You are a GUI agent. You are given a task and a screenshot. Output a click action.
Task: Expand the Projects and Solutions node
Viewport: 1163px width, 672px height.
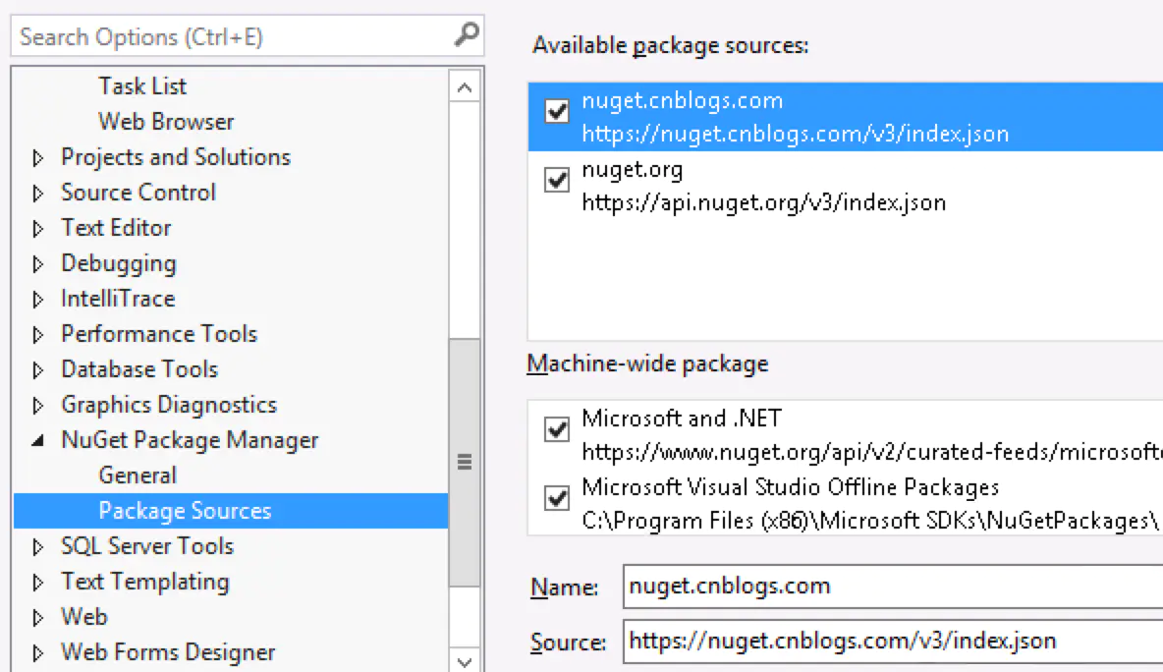(38, 158)
